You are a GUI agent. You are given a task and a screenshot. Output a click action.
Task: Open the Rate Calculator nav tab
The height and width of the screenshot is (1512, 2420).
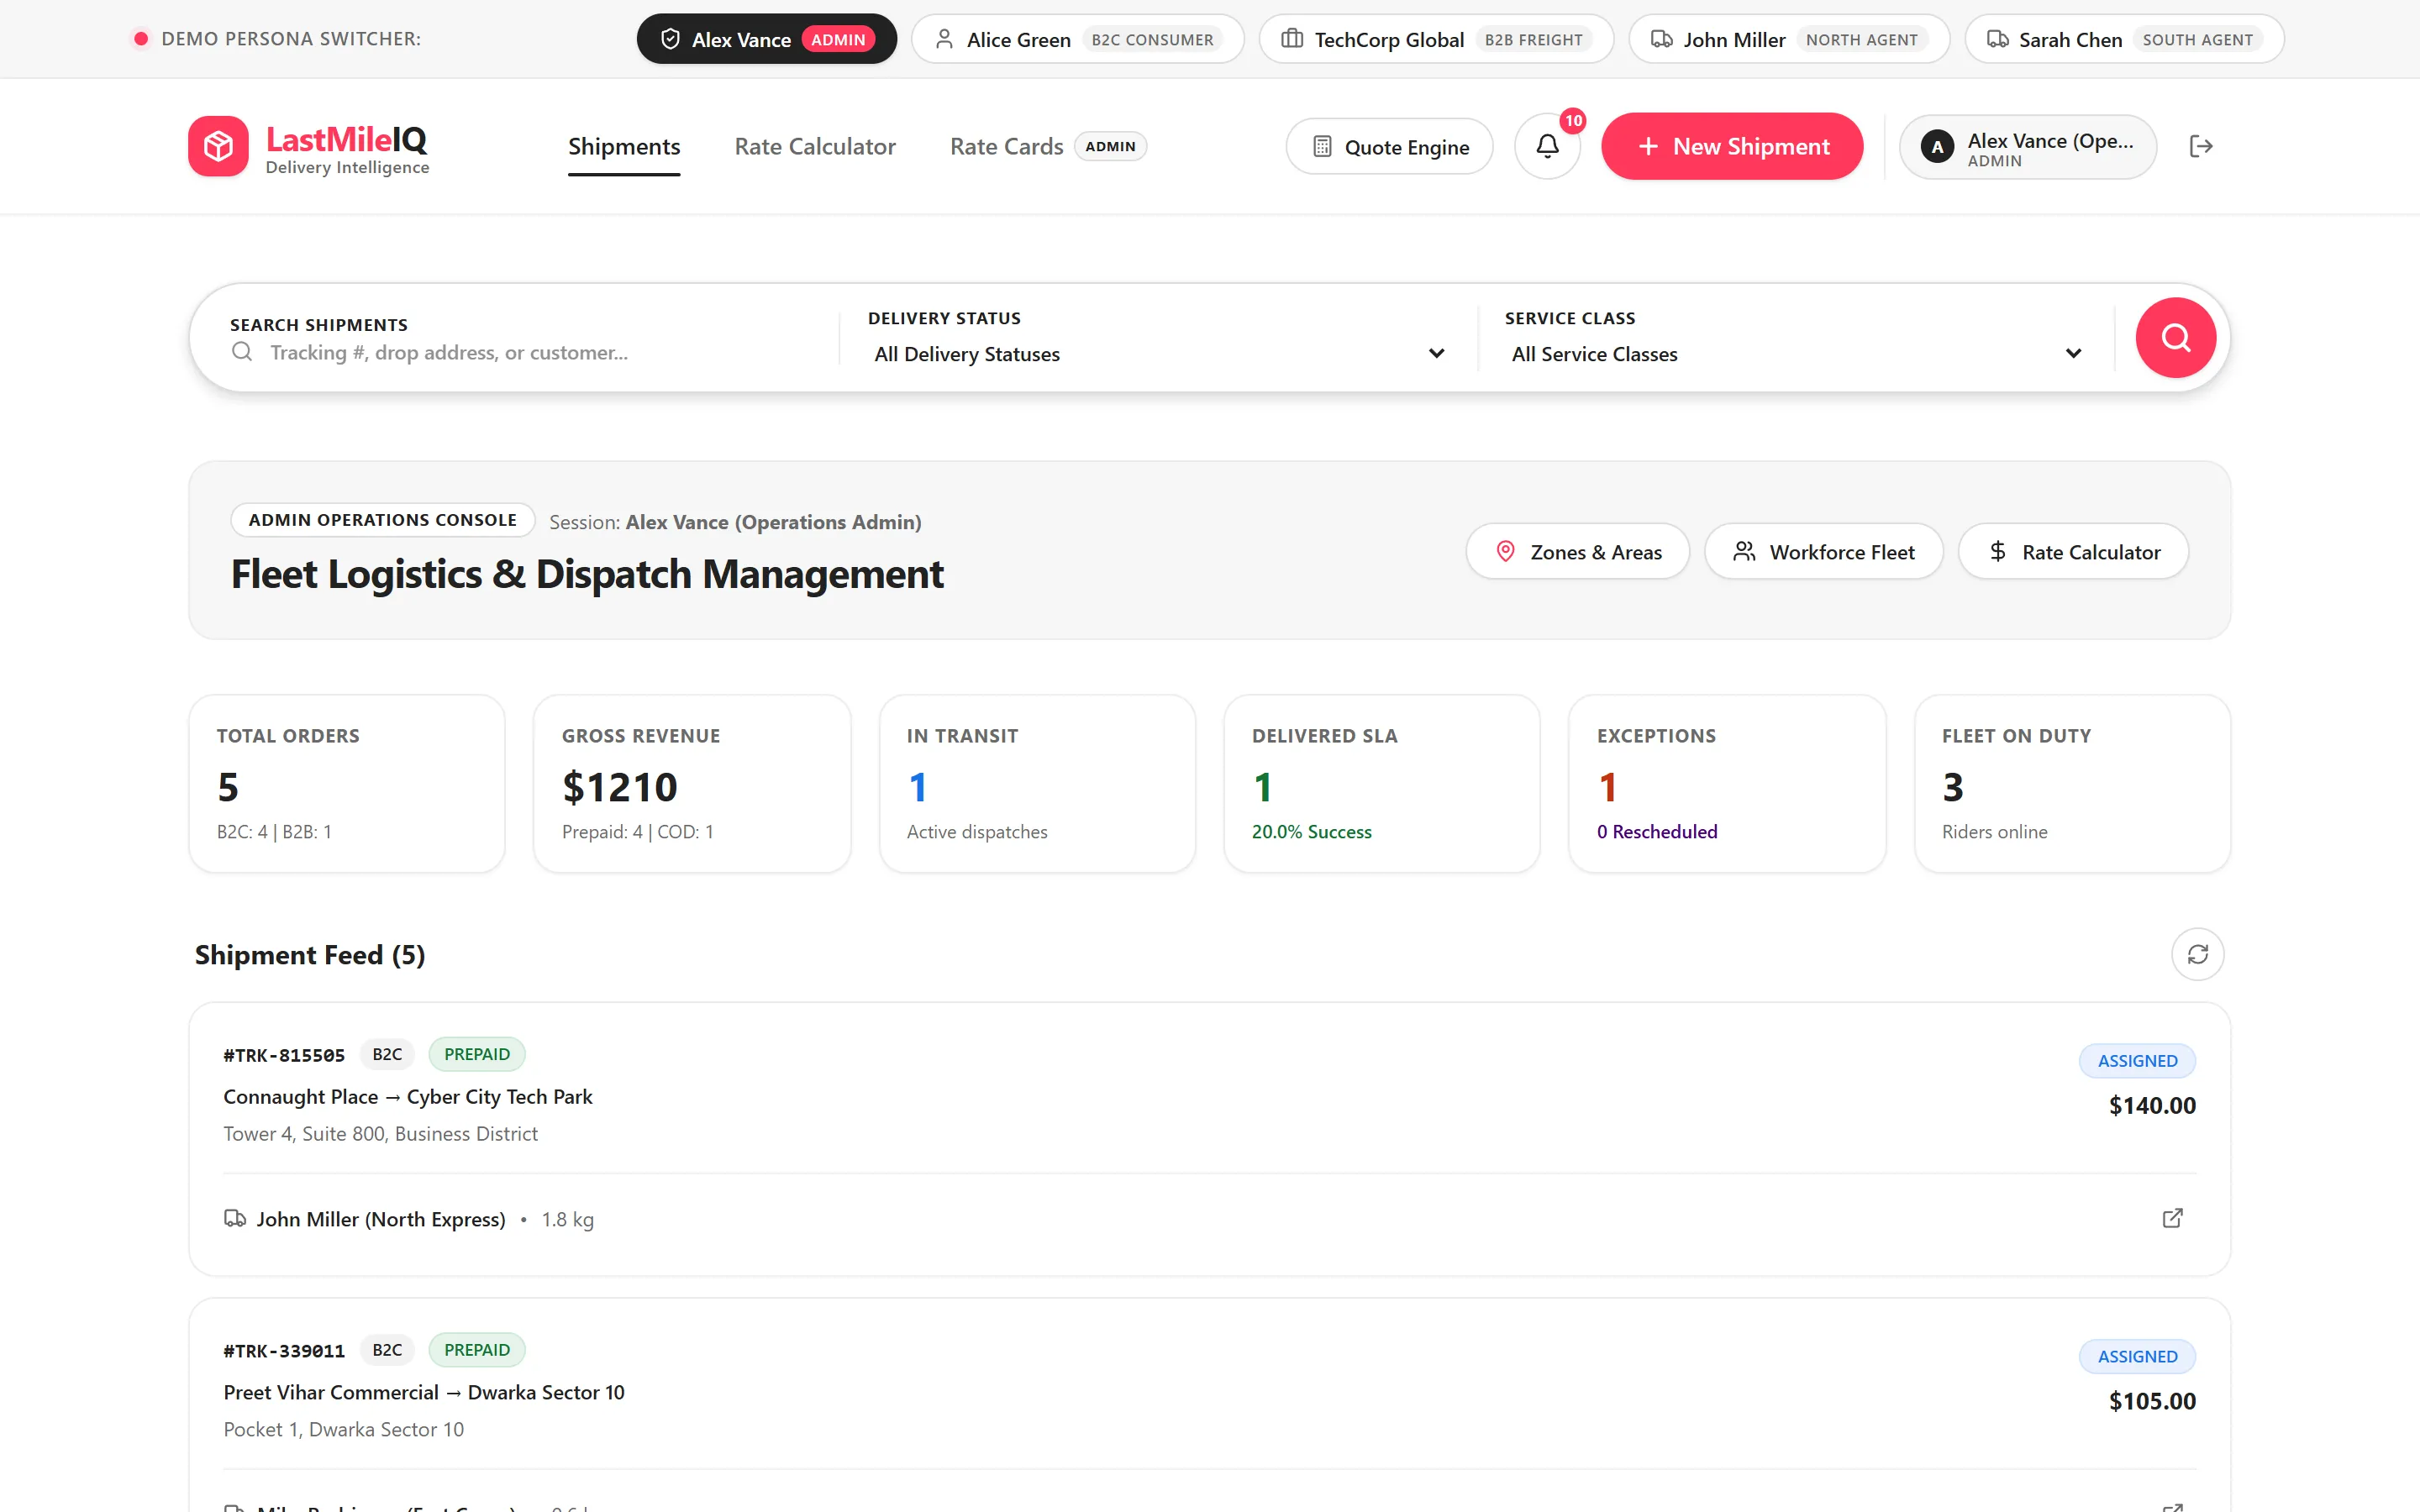pyautogui.click(x=815, y=146)
